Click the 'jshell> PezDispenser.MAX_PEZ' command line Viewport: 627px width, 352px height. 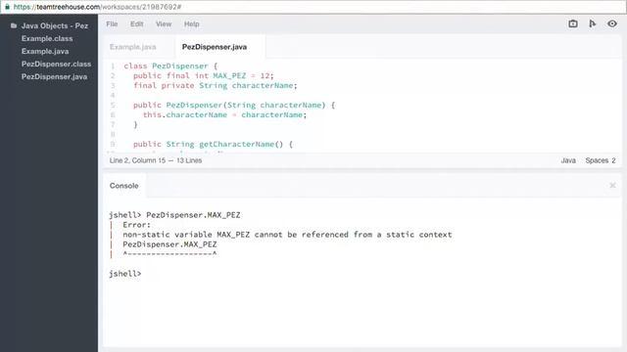click(x=174, y=215)
